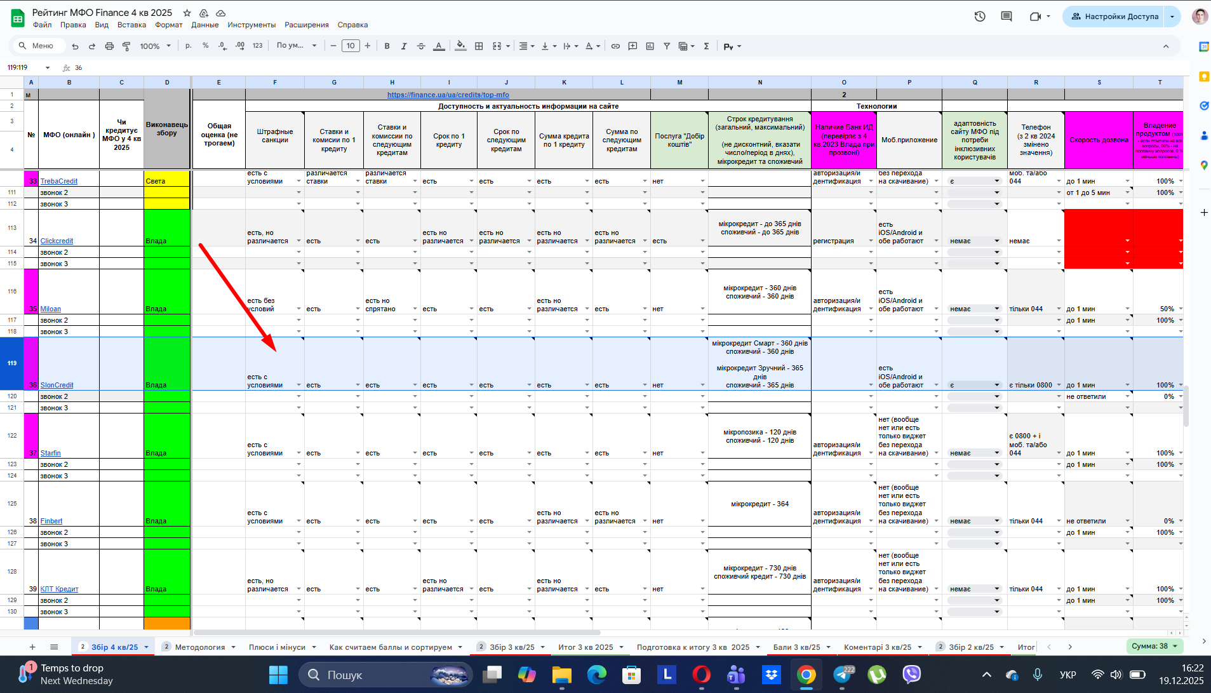Click the create filter funnel icon
Screen dimensions: 1211x693
click(667, 46)
